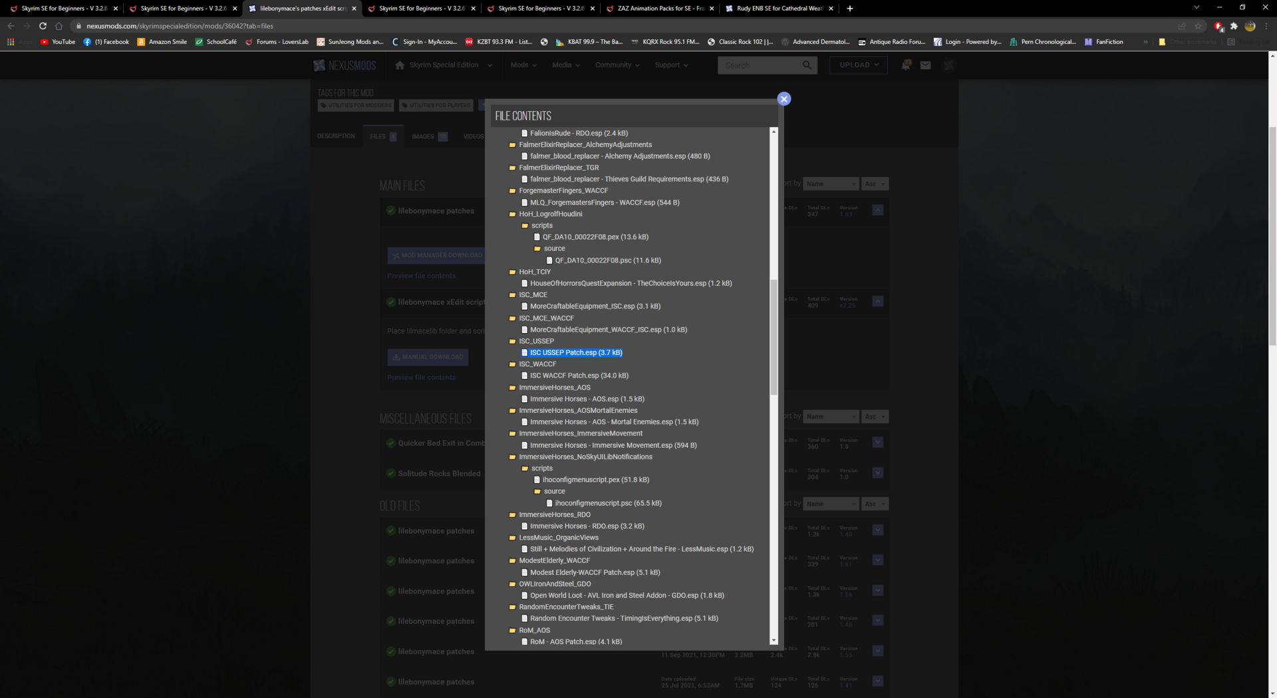Open the Chrome profile avatar
The image size is (1277, 698).
click(1250, 26)
